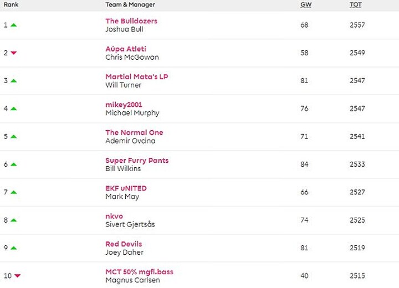Open MCT 50% mgfl.bass team

[x=139, y=271]
